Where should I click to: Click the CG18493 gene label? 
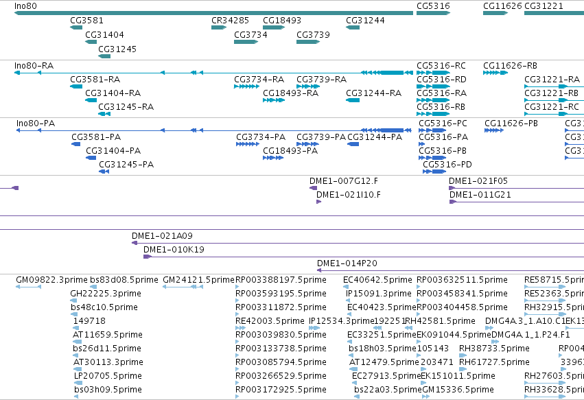(282, 21)
